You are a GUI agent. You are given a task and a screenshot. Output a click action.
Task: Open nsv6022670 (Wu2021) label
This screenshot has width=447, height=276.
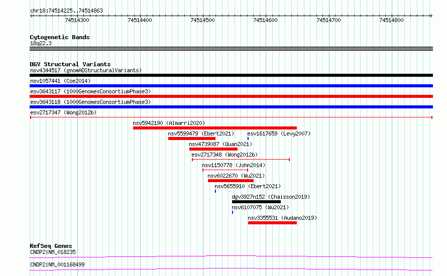pyautogui.click(x=236, y=176)
